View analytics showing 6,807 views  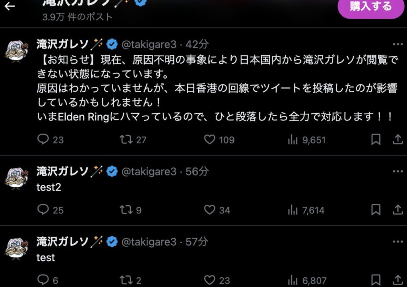[x=307, y=281]
